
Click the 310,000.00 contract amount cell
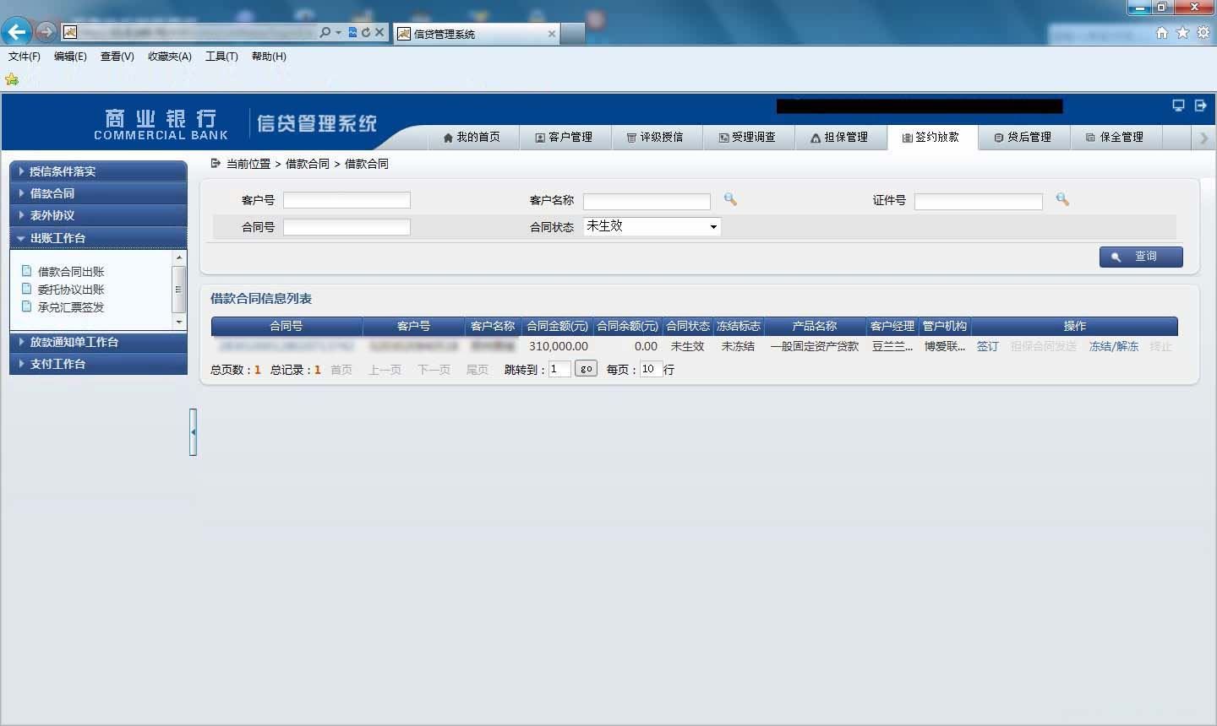click(x=559, y=346)
